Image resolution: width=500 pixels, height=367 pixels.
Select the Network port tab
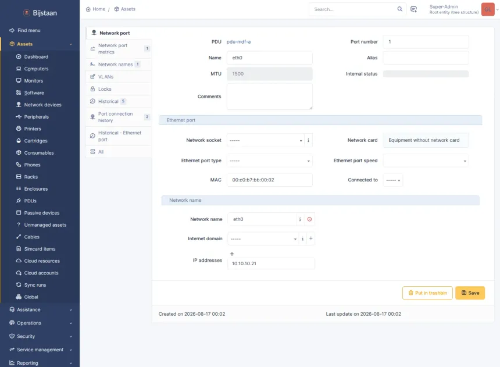coord(119,33)
